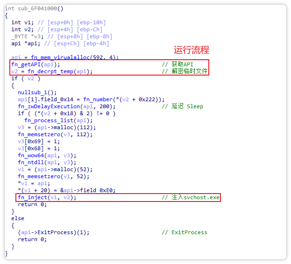This screenshot has height=264, width=291.
Task: Click the 'v3[0x68] = 1;' line
Action: point(39,149)
